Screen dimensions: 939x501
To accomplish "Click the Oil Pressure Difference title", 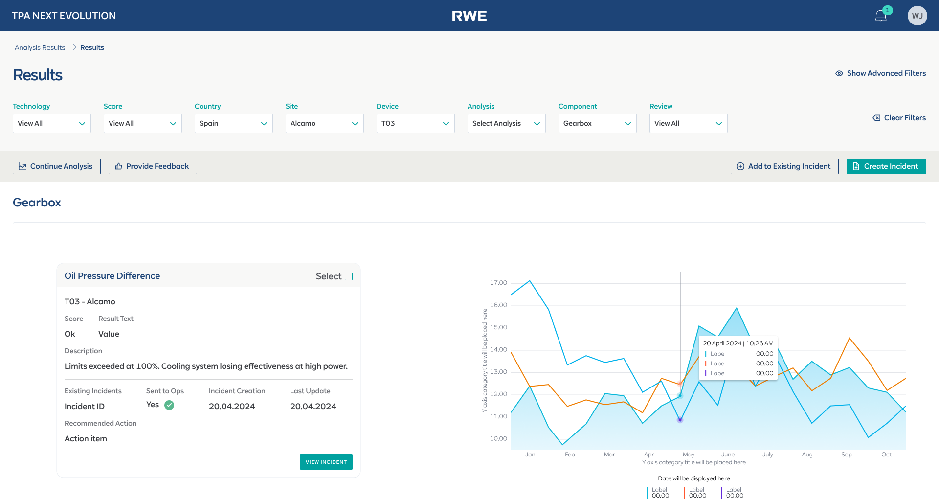I will [112, 276].
